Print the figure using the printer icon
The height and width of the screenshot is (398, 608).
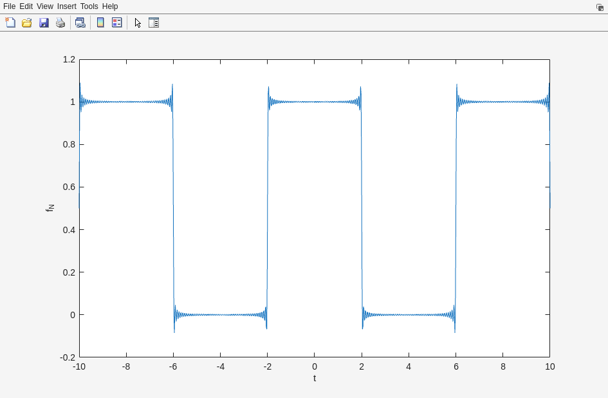pyautogui.click(x=60, y=23)
